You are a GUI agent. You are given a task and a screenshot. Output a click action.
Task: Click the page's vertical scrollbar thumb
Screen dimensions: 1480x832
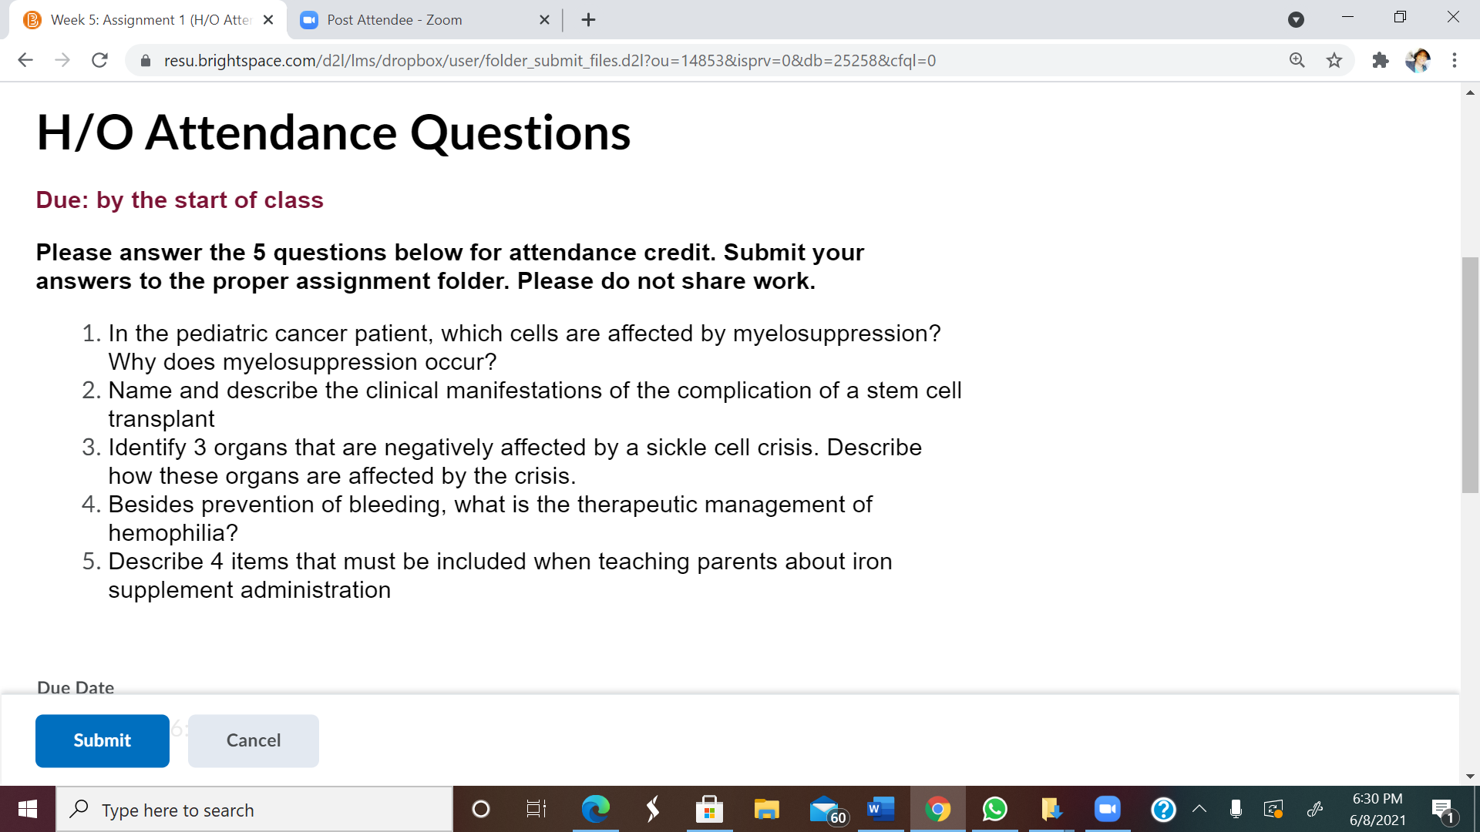tap(1470, 375)
